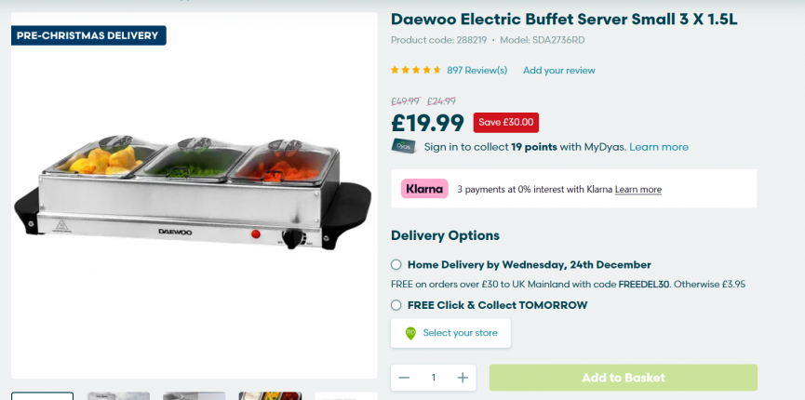Click the star rating icons
The height and width of the screenshot is (400, 805).
pyautogui.click(x=416, y=71)
